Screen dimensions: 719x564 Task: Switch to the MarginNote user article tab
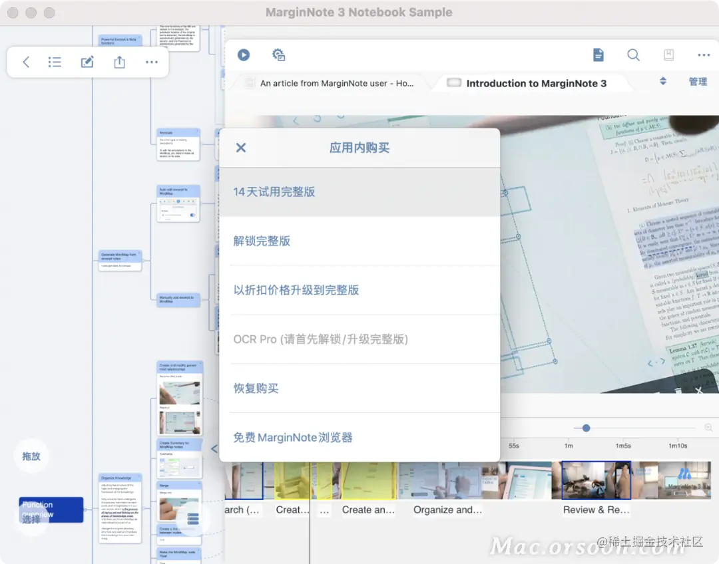click(330, 83)
